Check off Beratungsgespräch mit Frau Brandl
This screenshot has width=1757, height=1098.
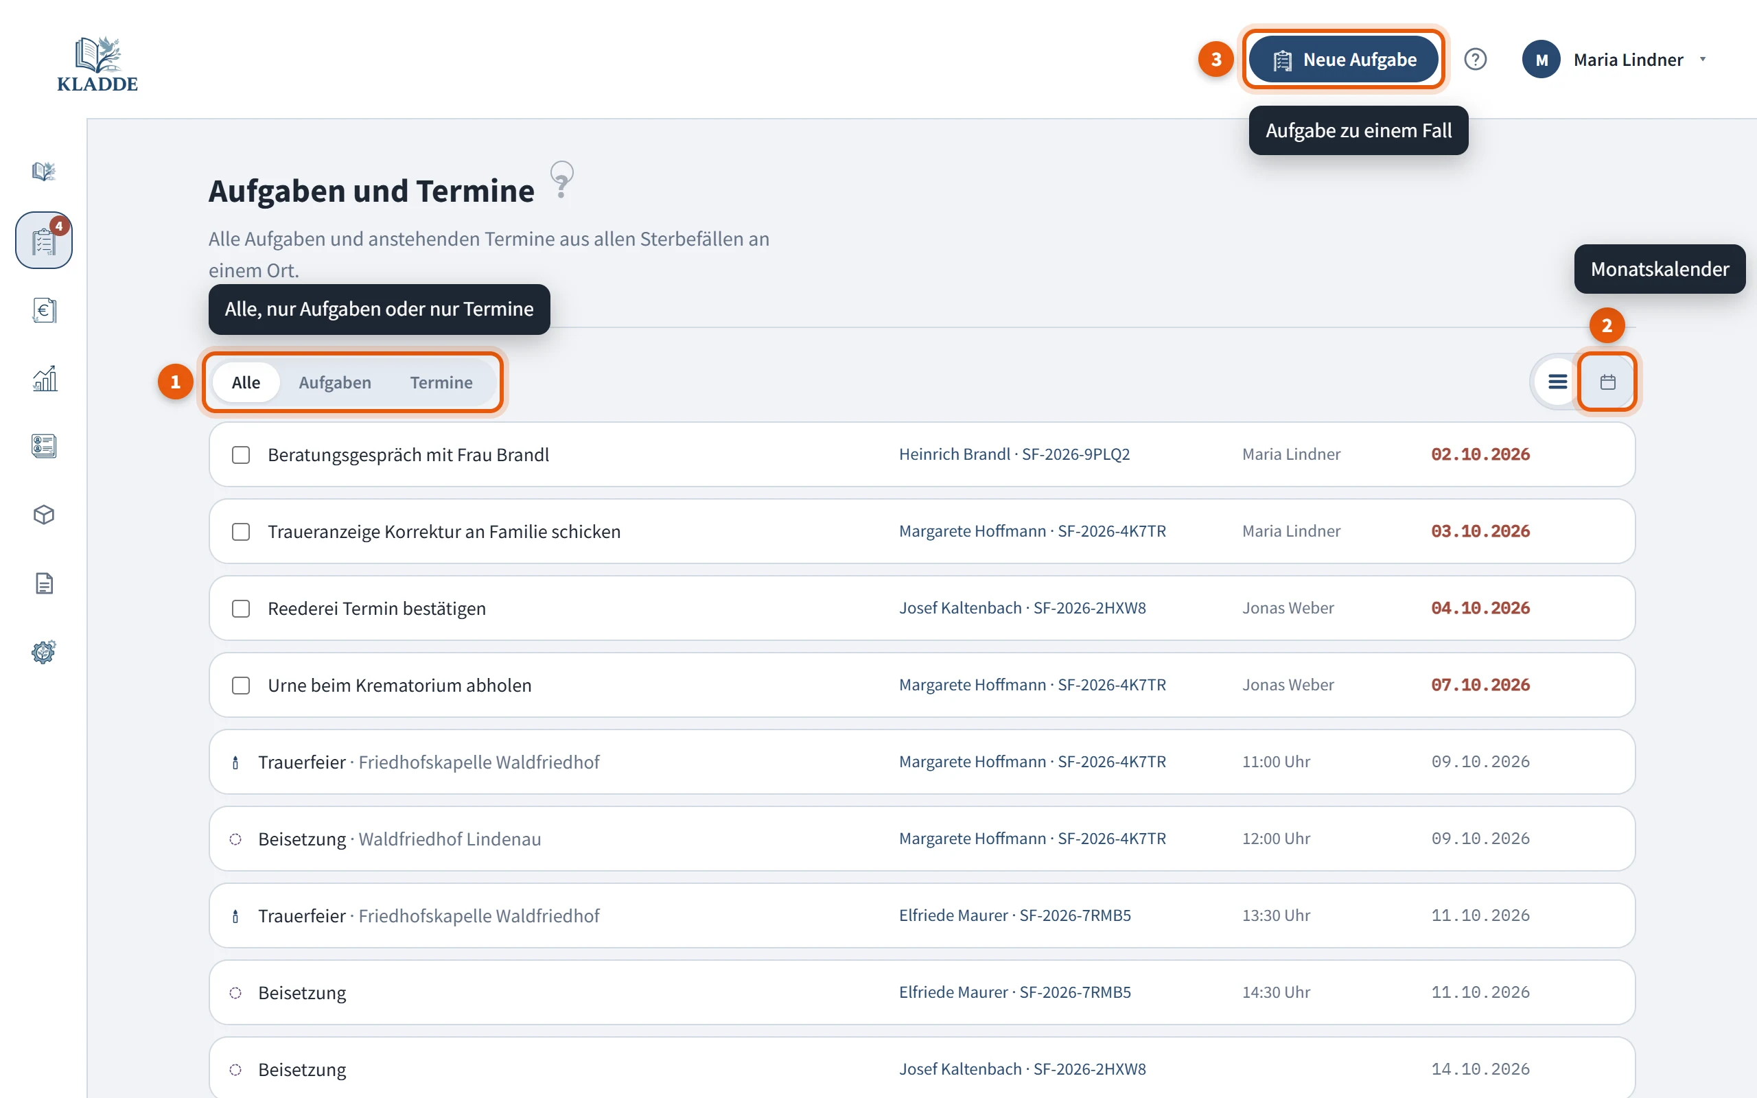[x=240, y=455]
